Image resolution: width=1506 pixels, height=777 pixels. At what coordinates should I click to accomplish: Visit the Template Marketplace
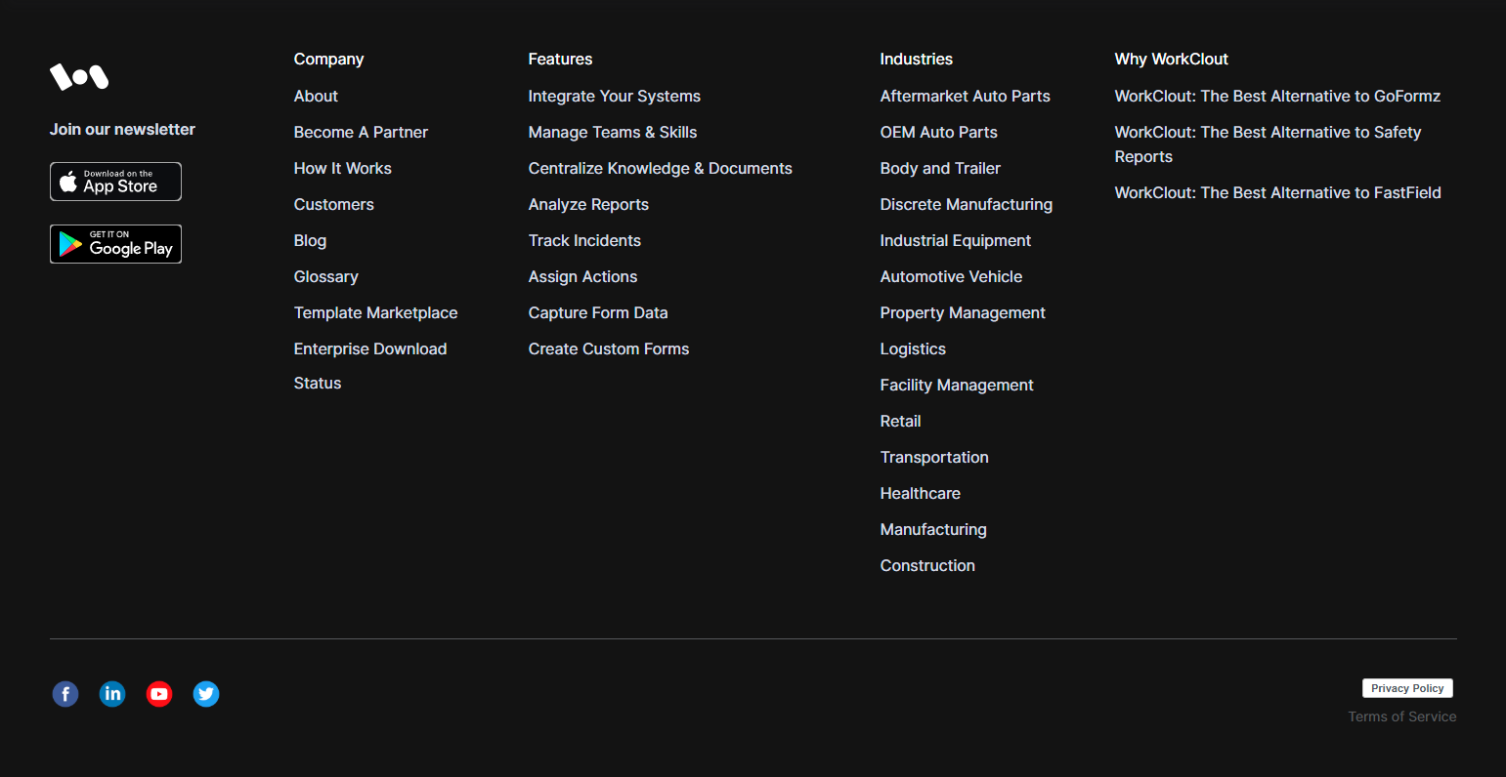(375, 312)
